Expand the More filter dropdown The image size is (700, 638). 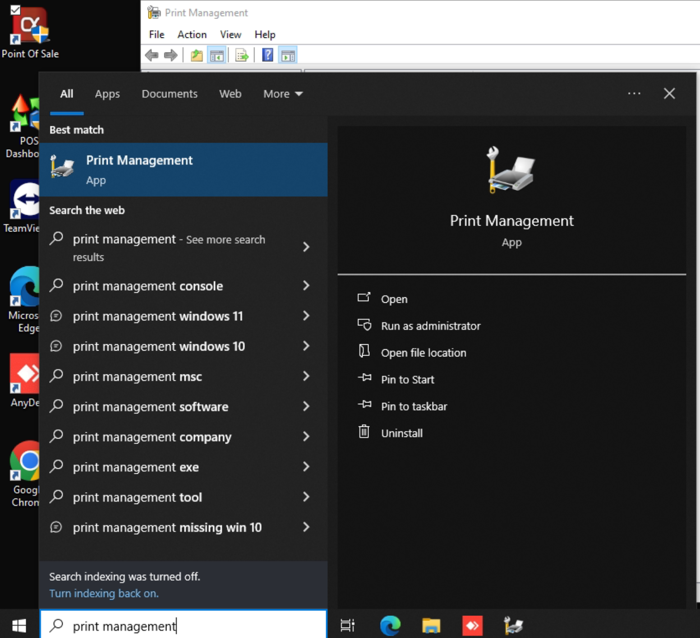283,94
